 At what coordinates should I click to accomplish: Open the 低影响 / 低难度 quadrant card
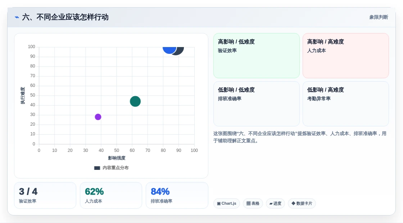257,104
